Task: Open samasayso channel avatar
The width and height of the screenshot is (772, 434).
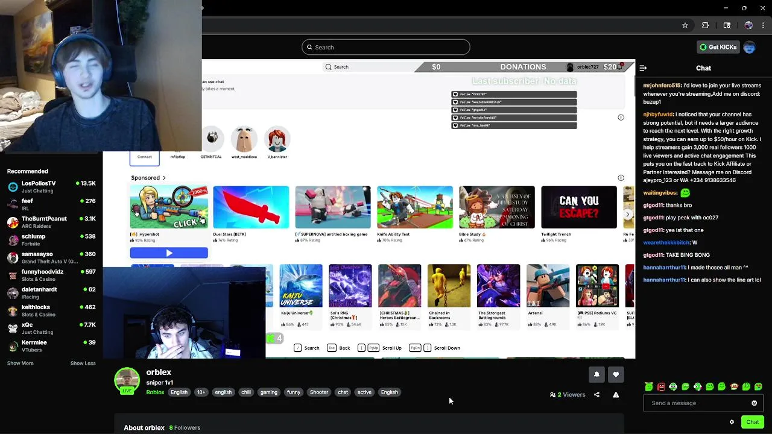Action: [x=13, y=257]
